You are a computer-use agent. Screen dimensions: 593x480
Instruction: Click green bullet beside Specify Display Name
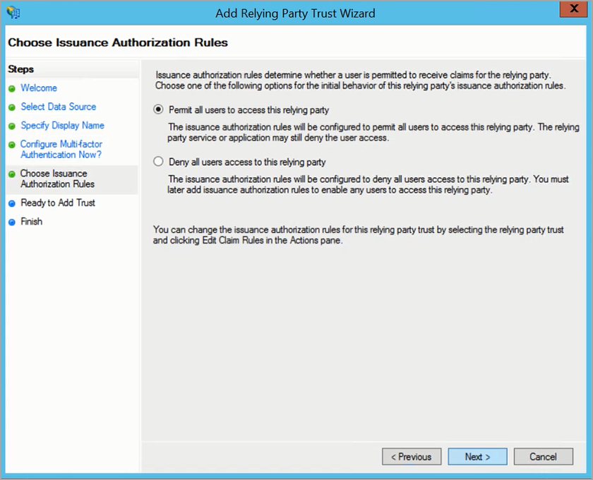(12, 126)
